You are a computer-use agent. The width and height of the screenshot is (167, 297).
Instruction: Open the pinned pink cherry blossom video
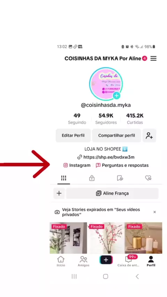106,238
